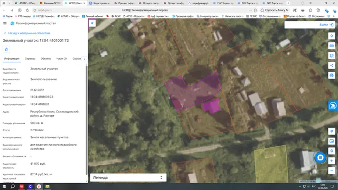Click the 500 кв. м area value

(36, 123)
